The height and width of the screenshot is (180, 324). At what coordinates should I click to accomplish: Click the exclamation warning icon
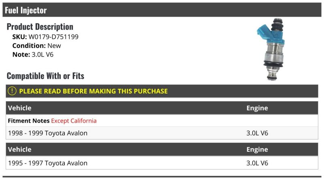(x=13, y=91)
